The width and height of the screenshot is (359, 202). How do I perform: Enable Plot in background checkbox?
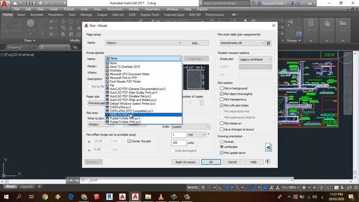(x=222, y=88)
